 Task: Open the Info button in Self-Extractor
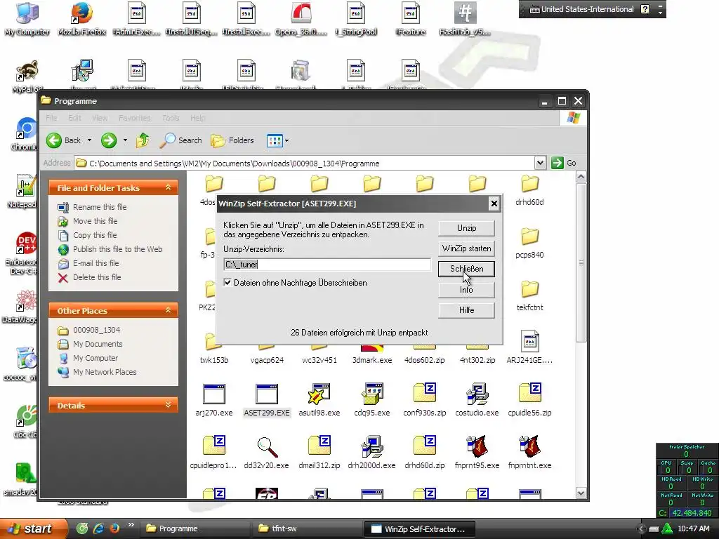click(466, 290)
